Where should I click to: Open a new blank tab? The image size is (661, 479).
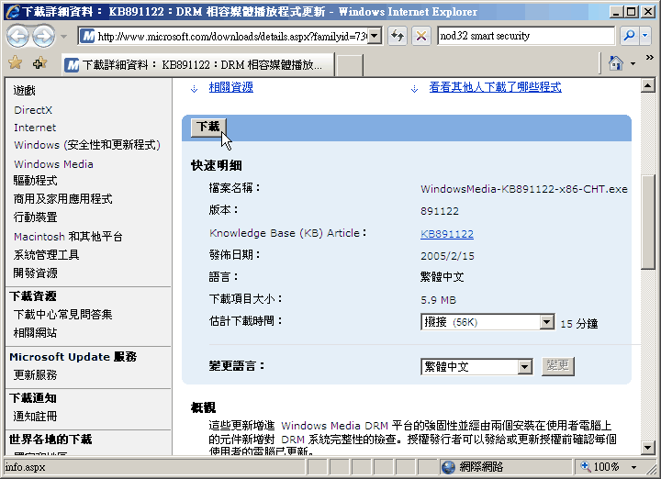pyautogui.click(x=349, y=65)
